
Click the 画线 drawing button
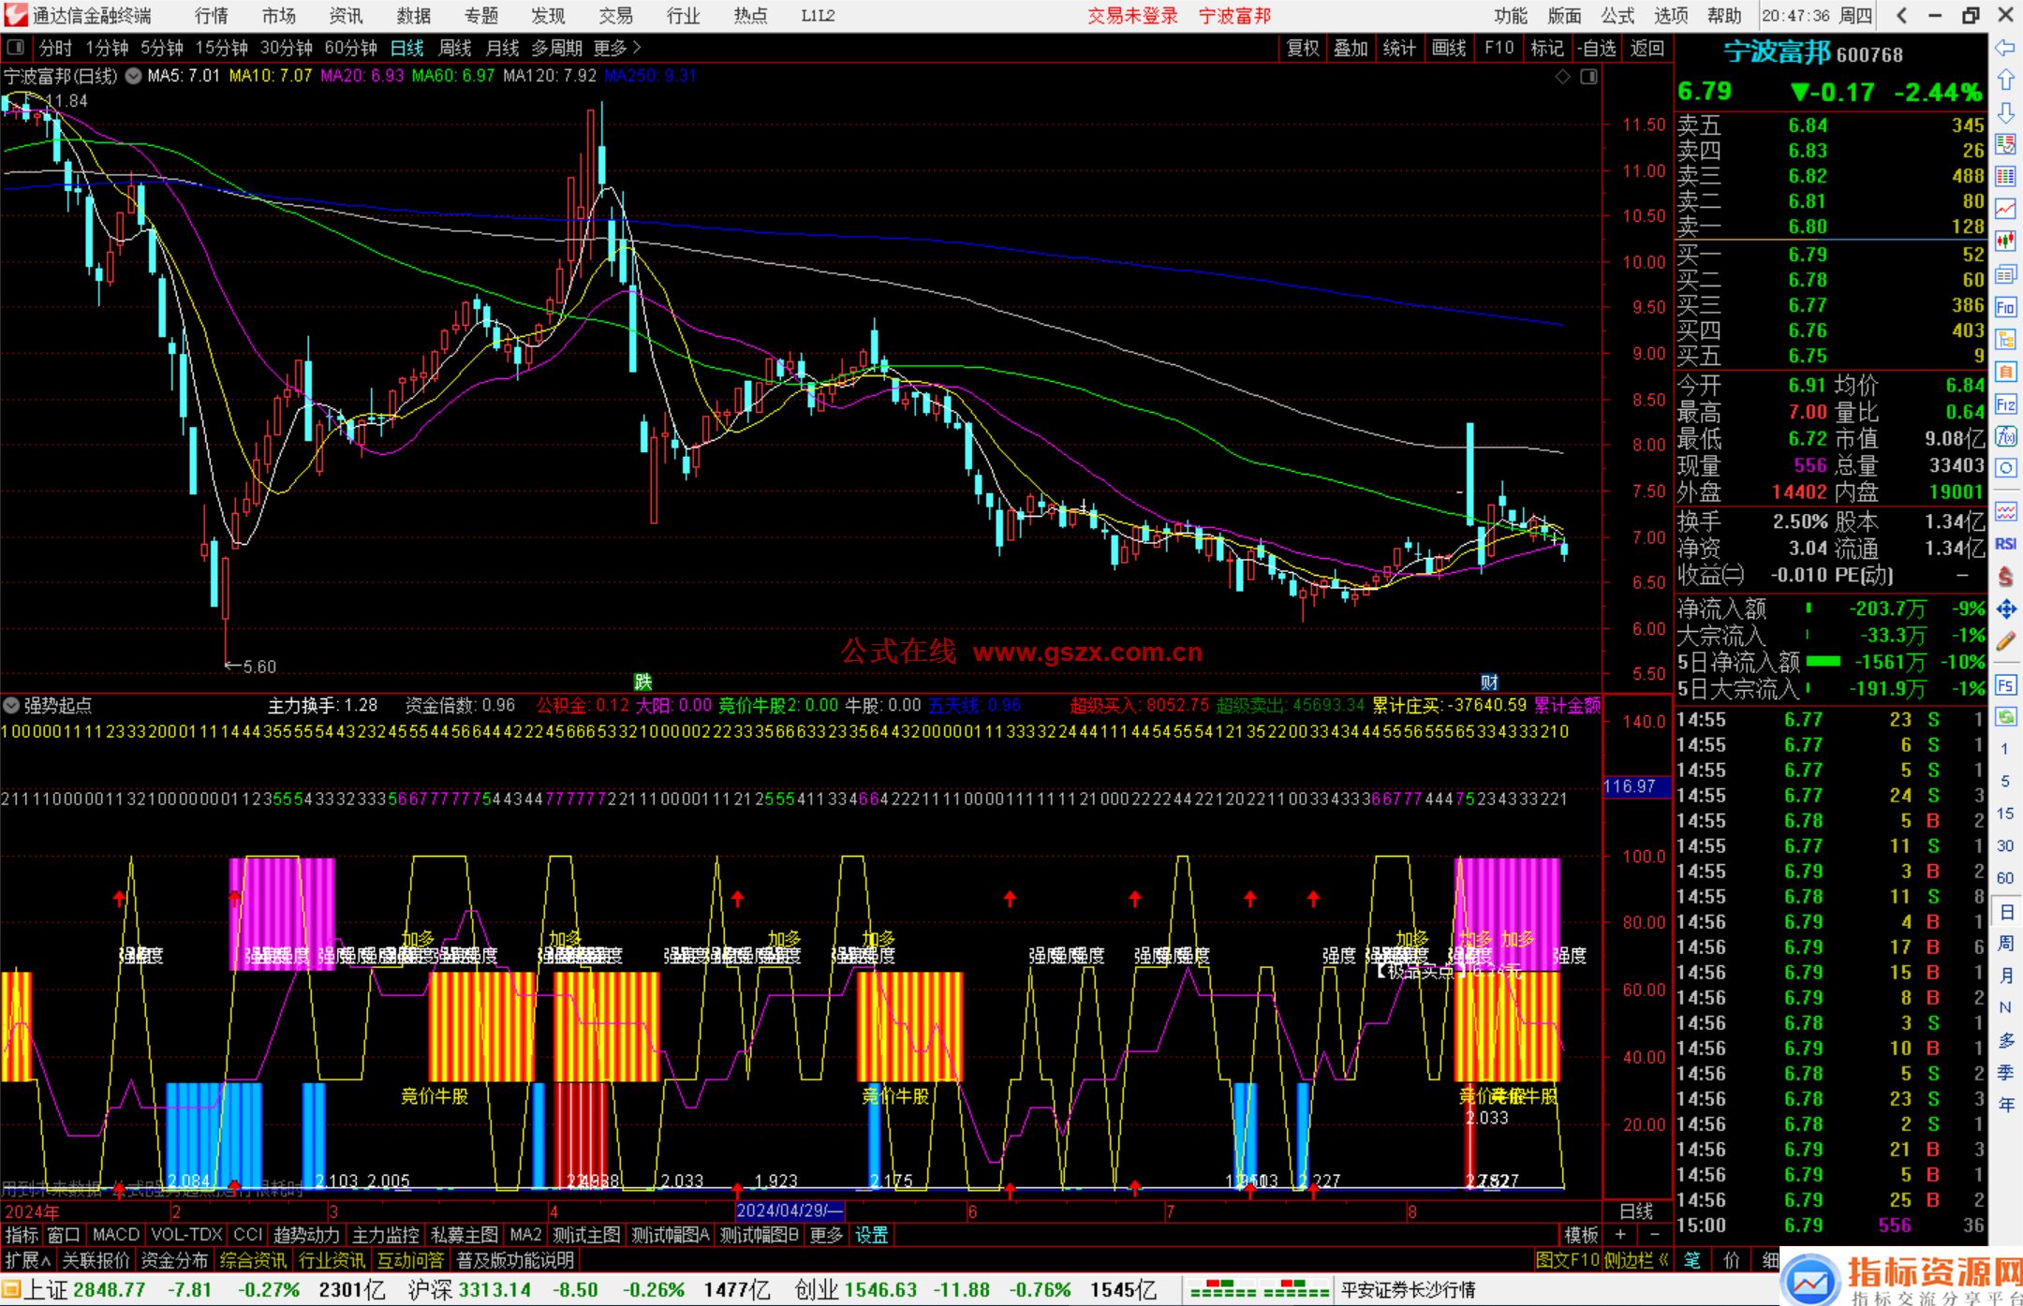pos(1449,48)
